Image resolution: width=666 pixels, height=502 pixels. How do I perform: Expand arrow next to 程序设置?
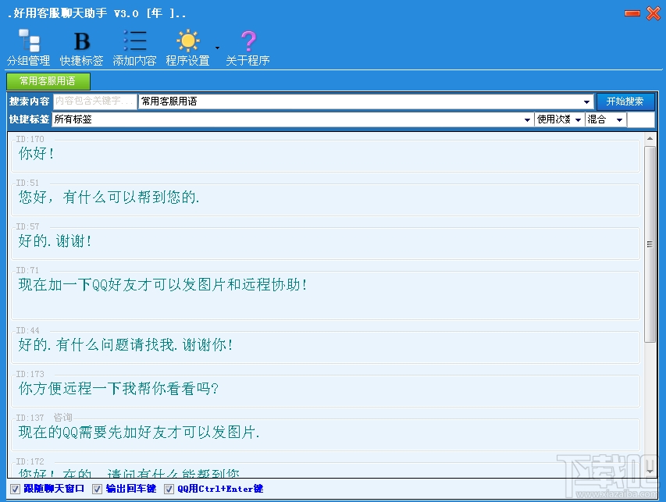click(218, 48)
